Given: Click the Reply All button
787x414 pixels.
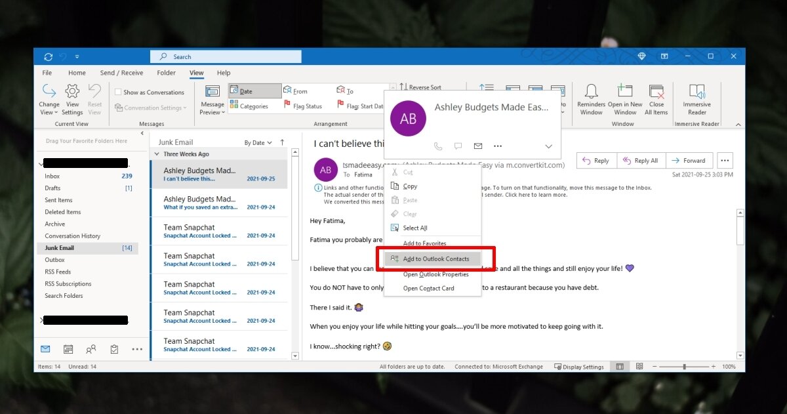Looking at the screenshot, I should (x=641, y=160).
